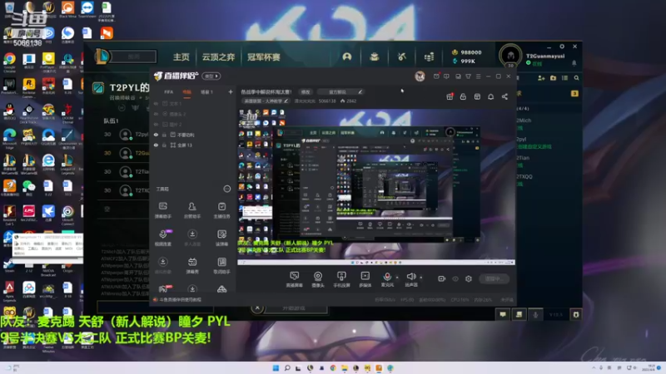666x374 pixels.
Task: Select the 全屏 13 source row
Action: pos(193,145)
